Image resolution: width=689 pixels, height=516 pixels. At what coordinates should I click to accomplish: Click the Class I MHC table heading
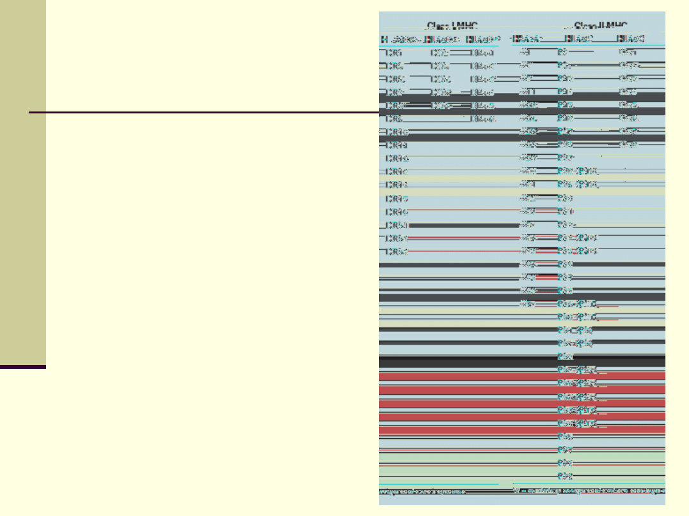(452, 26)
